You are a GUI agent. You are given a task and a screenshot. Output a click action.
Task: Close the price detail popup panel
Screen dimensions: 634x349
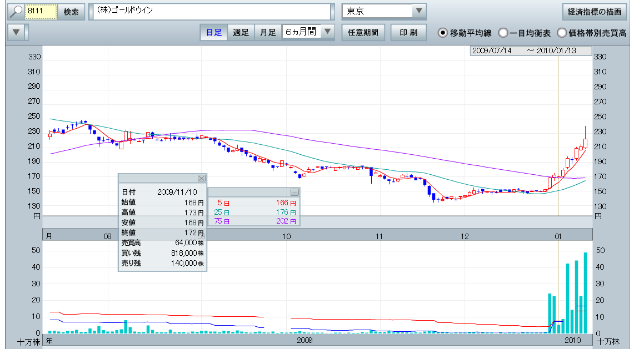[201, 178]
